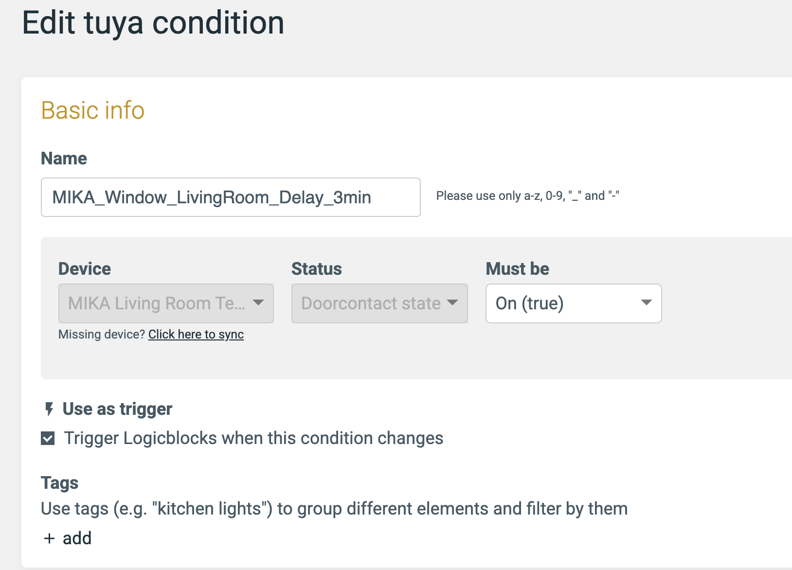Uncheck the Trigger Logicblocks checkbox
Screen dimensions: 792x570
[x=48, y=438]
